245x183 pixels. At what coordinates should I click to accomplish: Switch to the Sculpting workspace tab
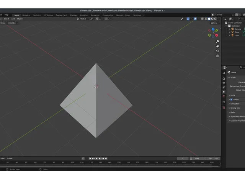tap(37, 15)
